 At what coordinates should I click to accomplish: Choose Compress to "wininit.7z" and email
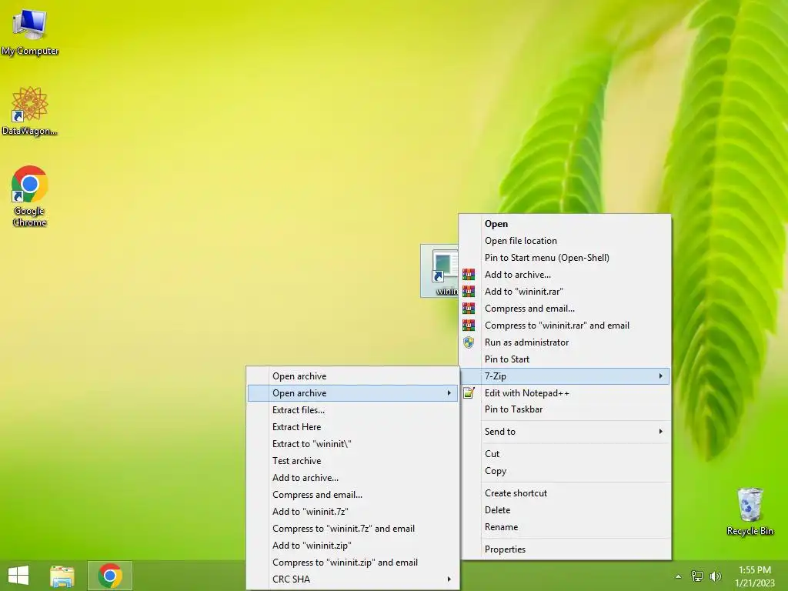click(352, 529)
